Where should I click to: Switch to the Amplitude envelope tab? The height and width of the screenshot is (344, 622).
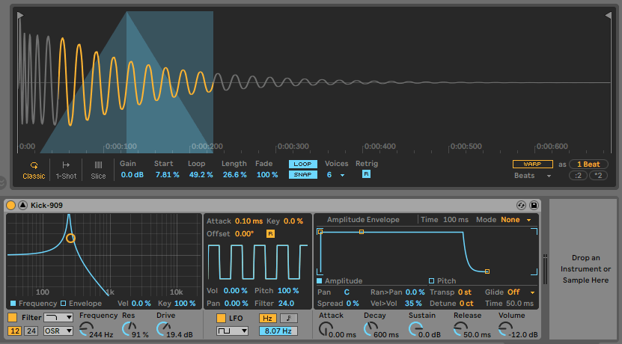pos(340,281)
